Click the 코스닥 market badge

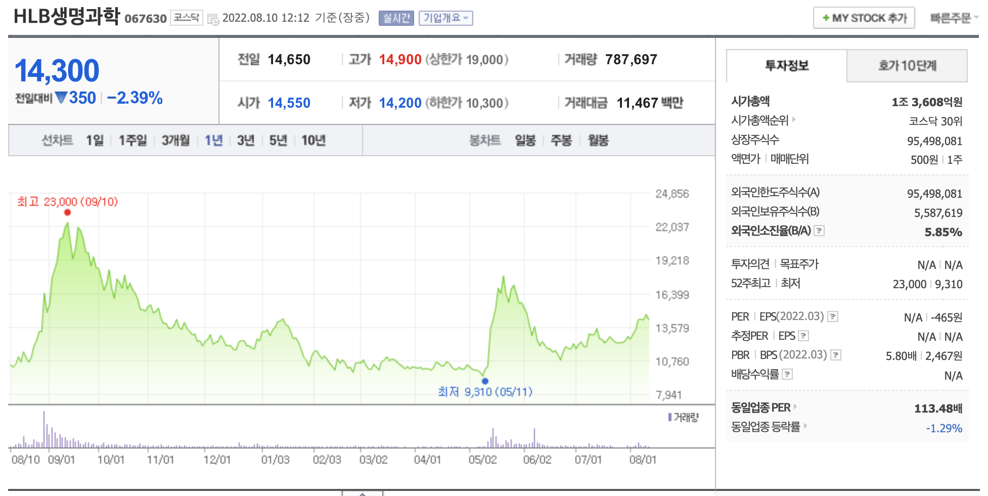(x=187, y=18)
